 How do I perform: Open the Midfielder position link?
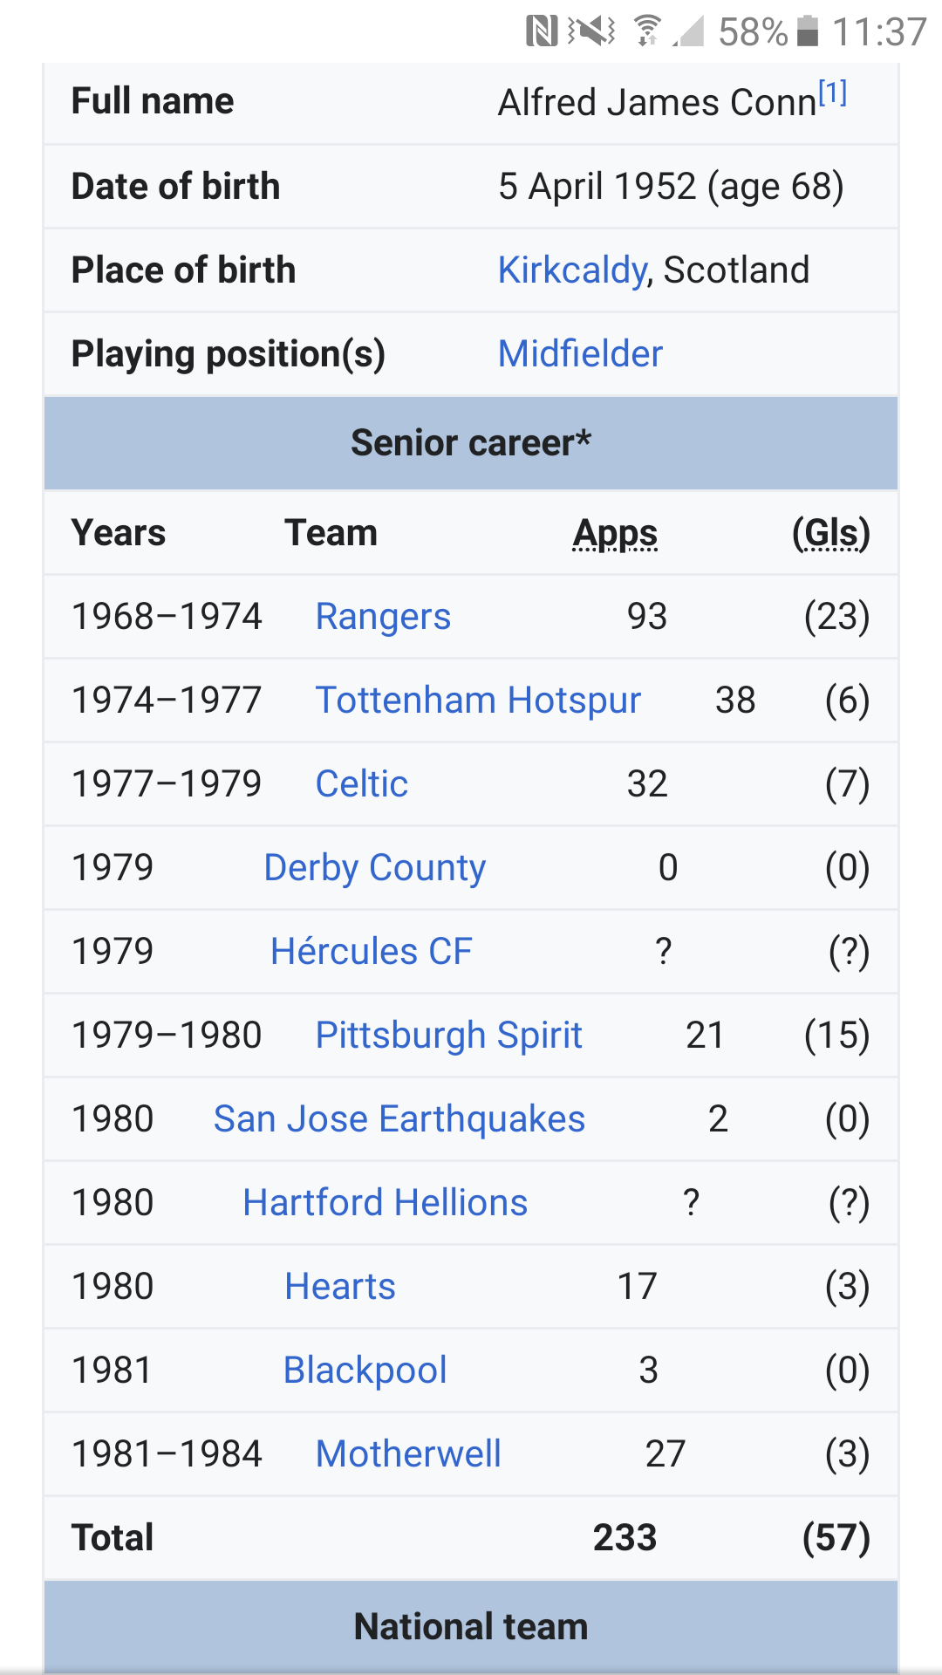[580, 354]
